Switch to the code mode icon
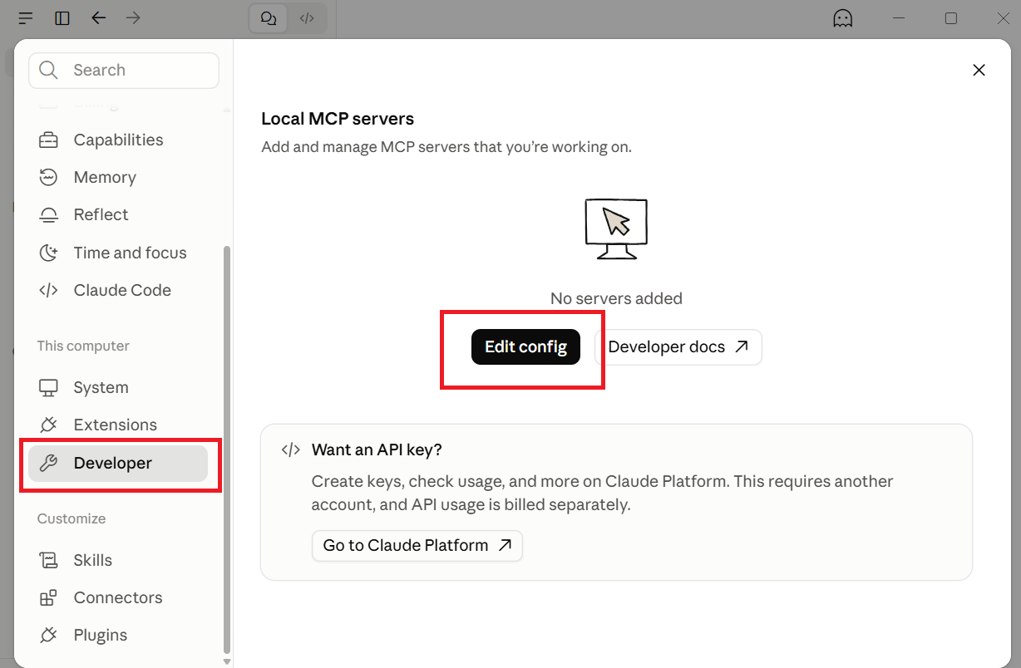 pyautogui.click(x=307, y=18)
